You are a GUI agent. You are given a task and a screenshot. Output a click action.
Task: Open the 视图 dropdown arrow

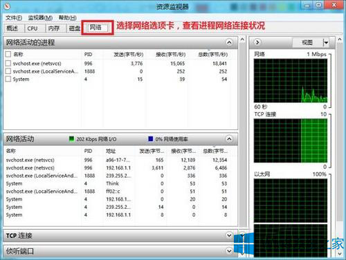coord(326,43)
